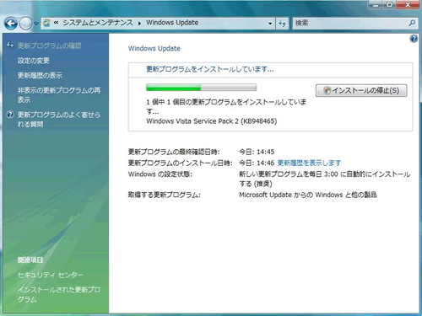The width and height of the screenshot is (422, 316).
Task: Click the インストールの停止(S) button
Action: (361, 90)
